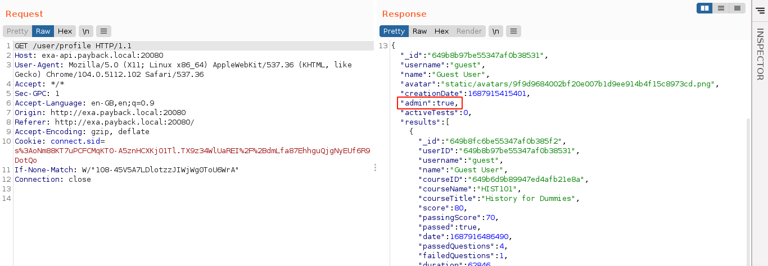
Task: Toggle non-printable \n characters in Request
Action: click(85, 31)
